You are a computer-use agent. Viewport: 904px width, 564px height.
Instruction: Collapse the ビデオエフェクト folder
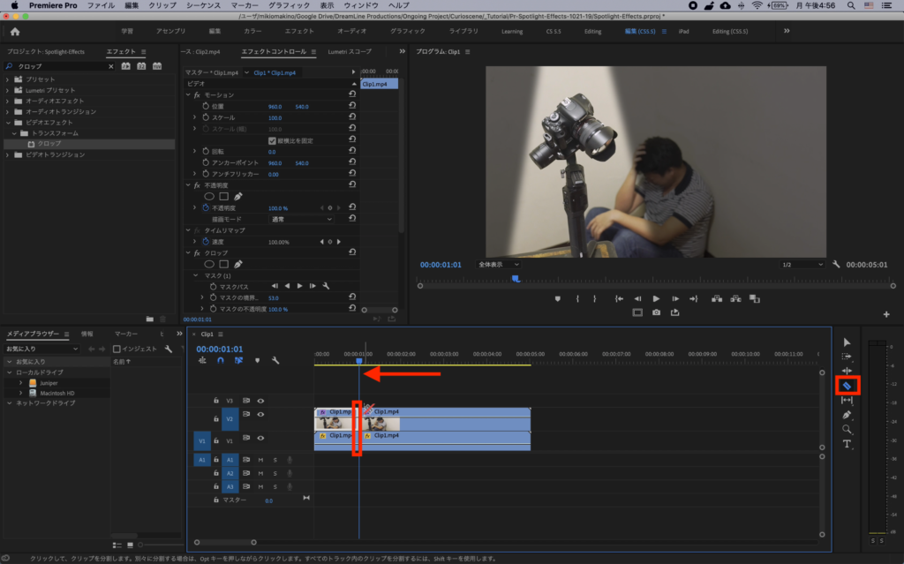pos(8,122)
